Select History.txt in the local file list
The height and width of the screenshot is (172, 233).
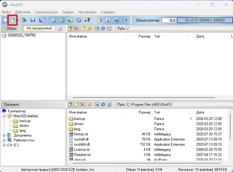[81, 134]
